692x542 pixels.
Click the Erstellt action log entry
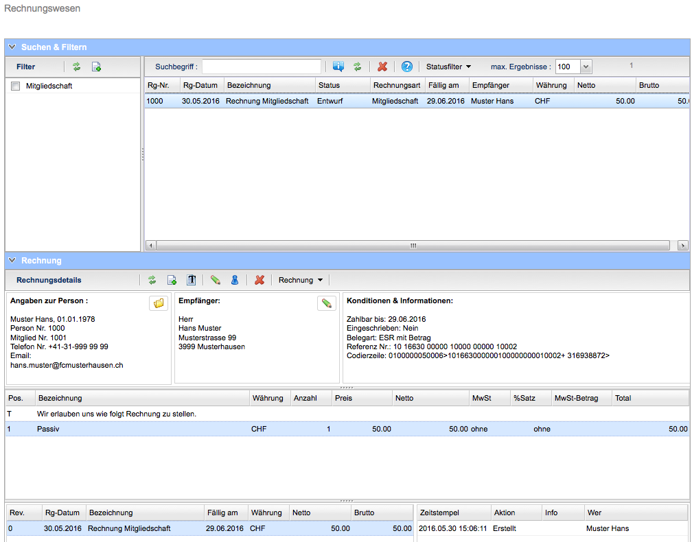(x=505, y=528)
